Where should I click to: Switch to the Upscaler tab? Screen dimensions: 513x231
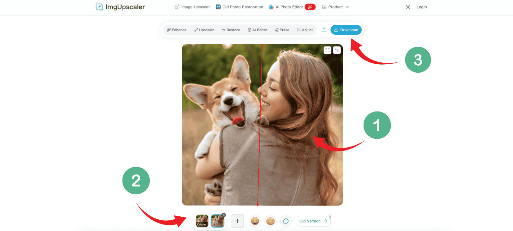coord(204,30)
